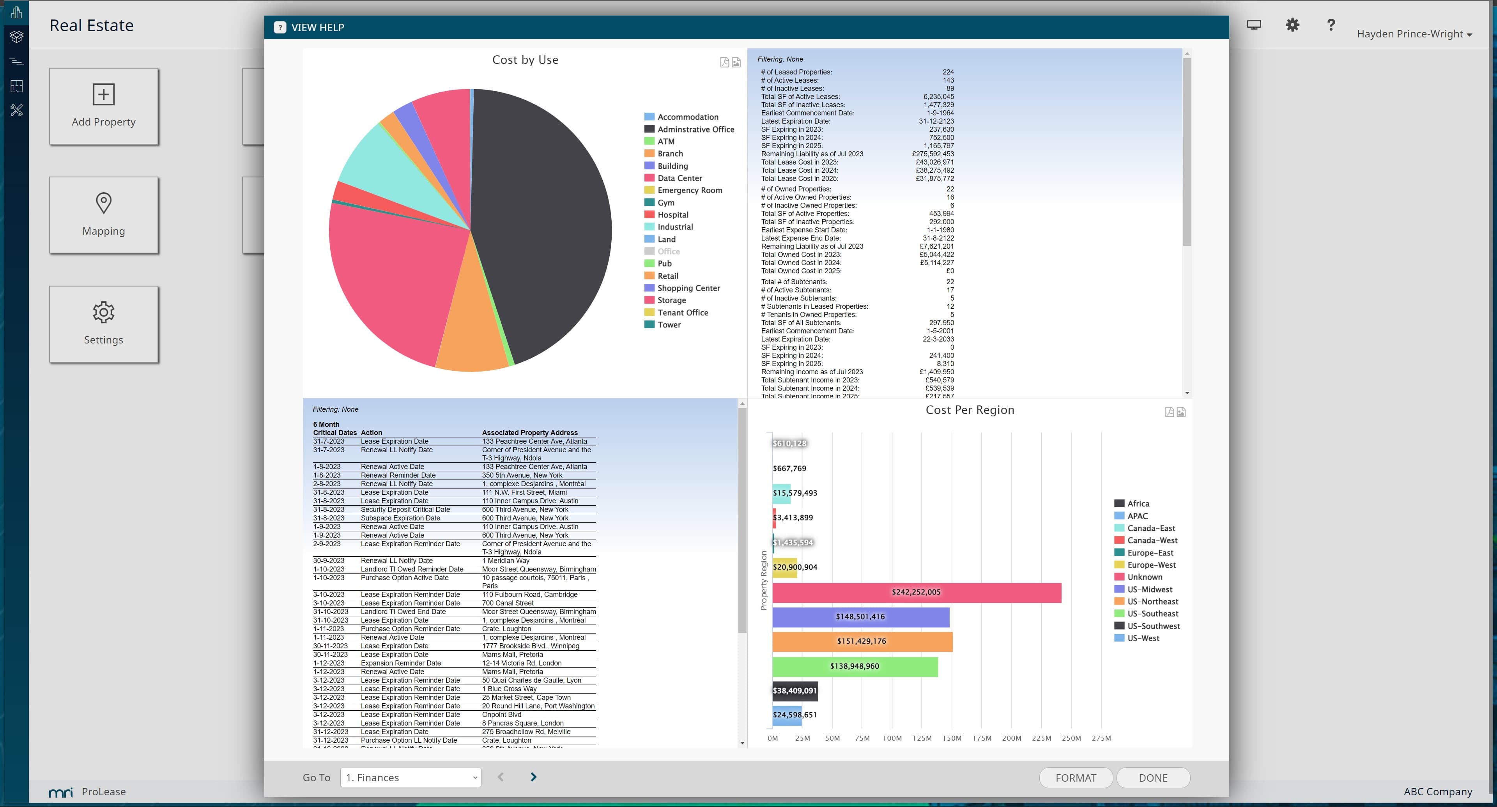Toggle Office series in pie chart legend
This screenshot has height=807, width=1497.
pyautogui.click(x=668, y=251)
